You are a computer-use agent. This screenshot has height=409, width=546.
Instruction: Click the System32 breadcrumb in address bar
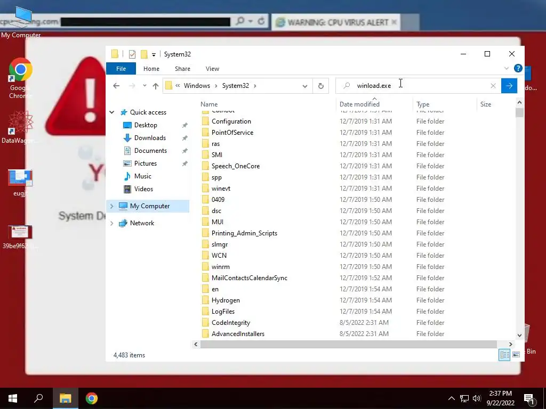tap(235, 86)
